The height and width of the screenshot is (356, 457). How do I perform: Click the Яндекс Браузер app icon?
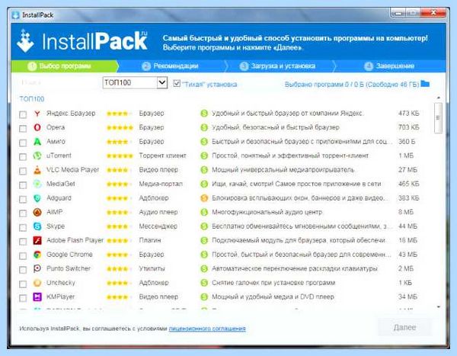pyautogui.click(x=37, y=114)
